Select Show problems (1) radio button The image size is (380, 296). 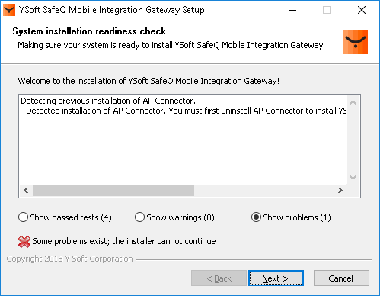(x=256, y=217)
